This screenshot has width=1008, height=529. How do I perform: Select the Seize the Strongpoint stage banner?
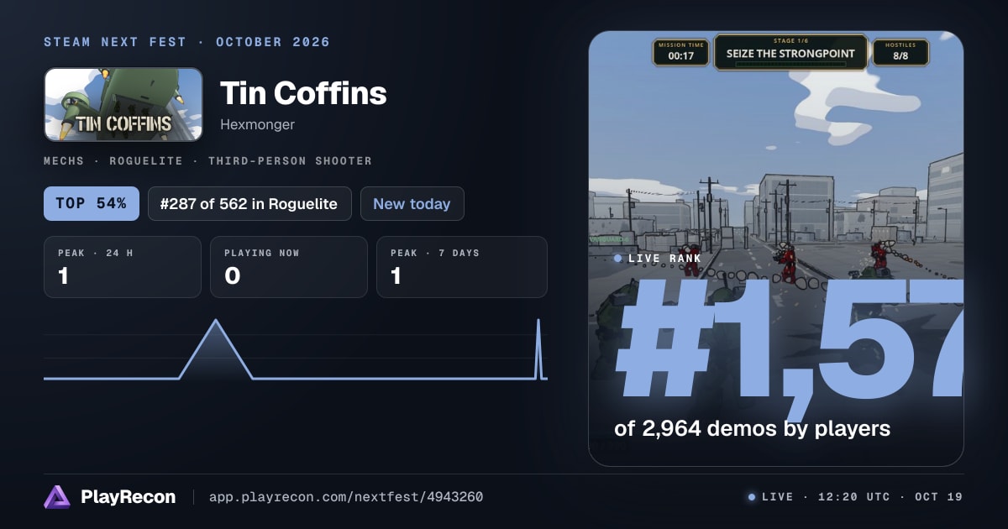click(790, 51)
